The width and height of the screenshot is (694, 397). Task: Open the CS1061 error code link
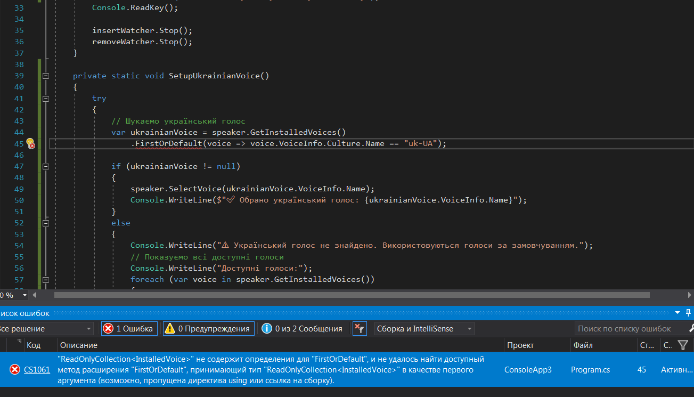click(x=37, y=369)
